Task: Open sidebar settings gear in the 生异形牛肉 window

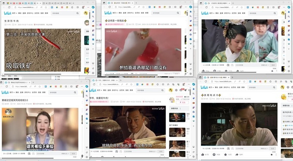Action: coord(93,73)
